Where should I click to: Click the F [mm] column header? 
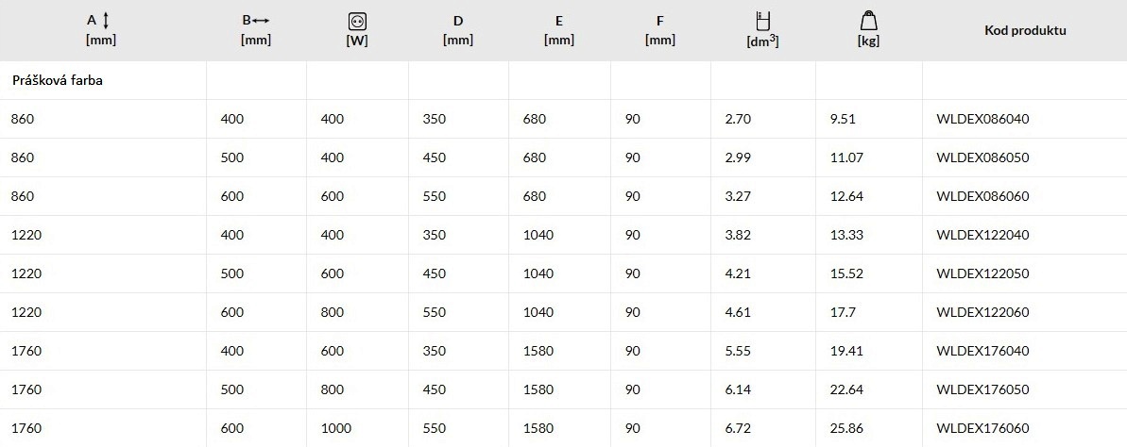click(x=659, y=30)
